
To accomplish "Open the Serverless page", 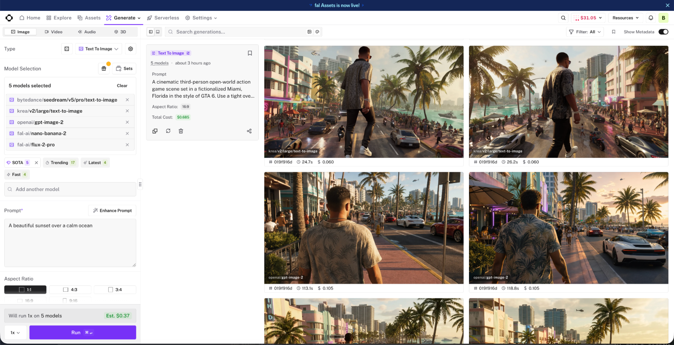I will click(163, 18).
